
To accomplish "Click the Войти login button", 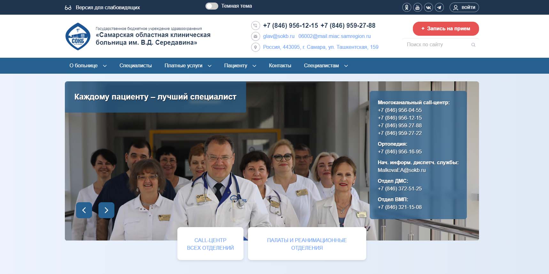I will coord(464,7).
